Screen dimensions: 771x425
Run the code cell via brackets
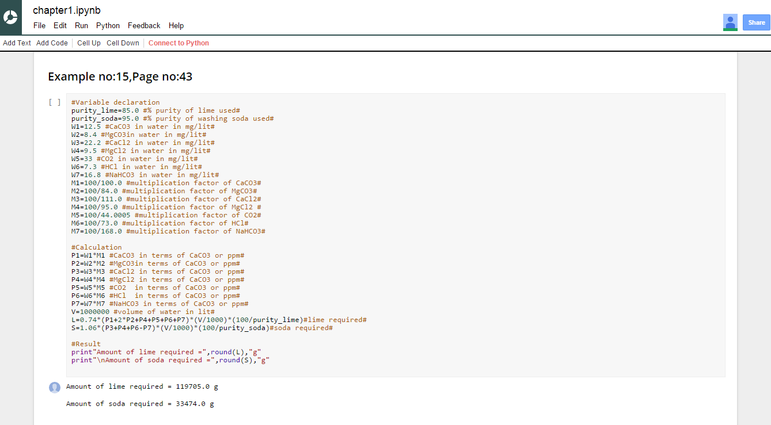[x=55, y=102]
